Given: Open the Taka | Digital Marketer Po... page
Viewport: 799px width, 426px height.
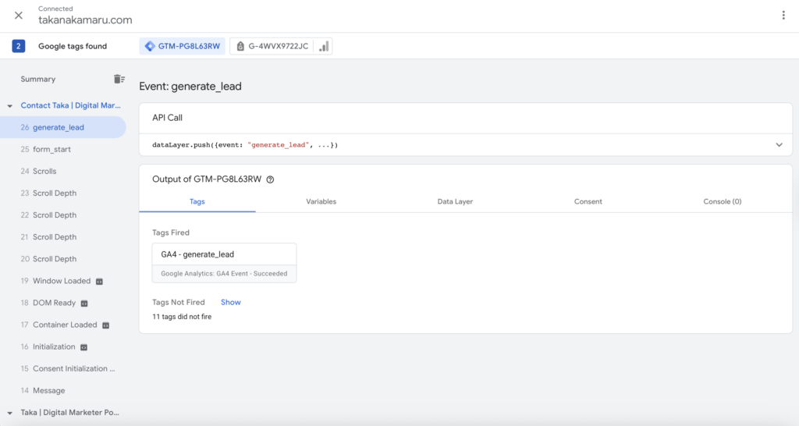Looking at the screenshot, I should [x=69, y=412].
